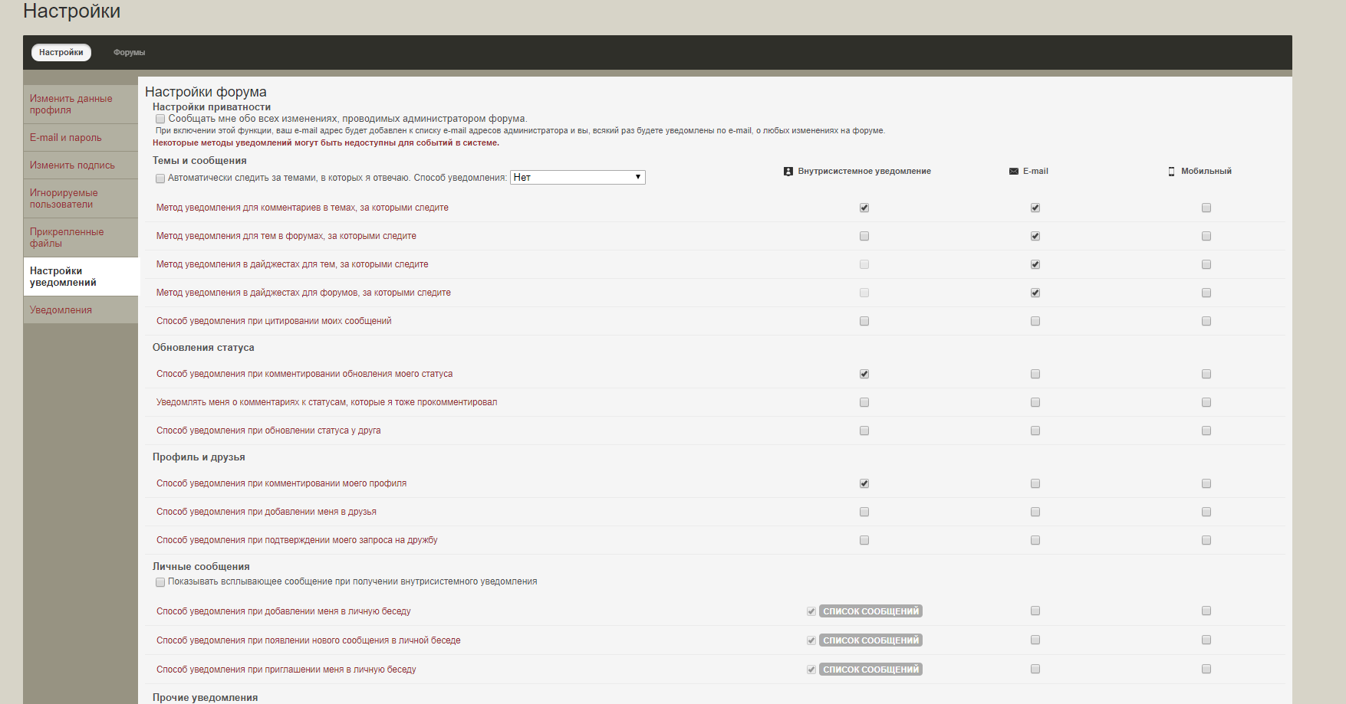Uncheck e-mail for followed forum topics
The image size is (1346, 704).
1035,236
